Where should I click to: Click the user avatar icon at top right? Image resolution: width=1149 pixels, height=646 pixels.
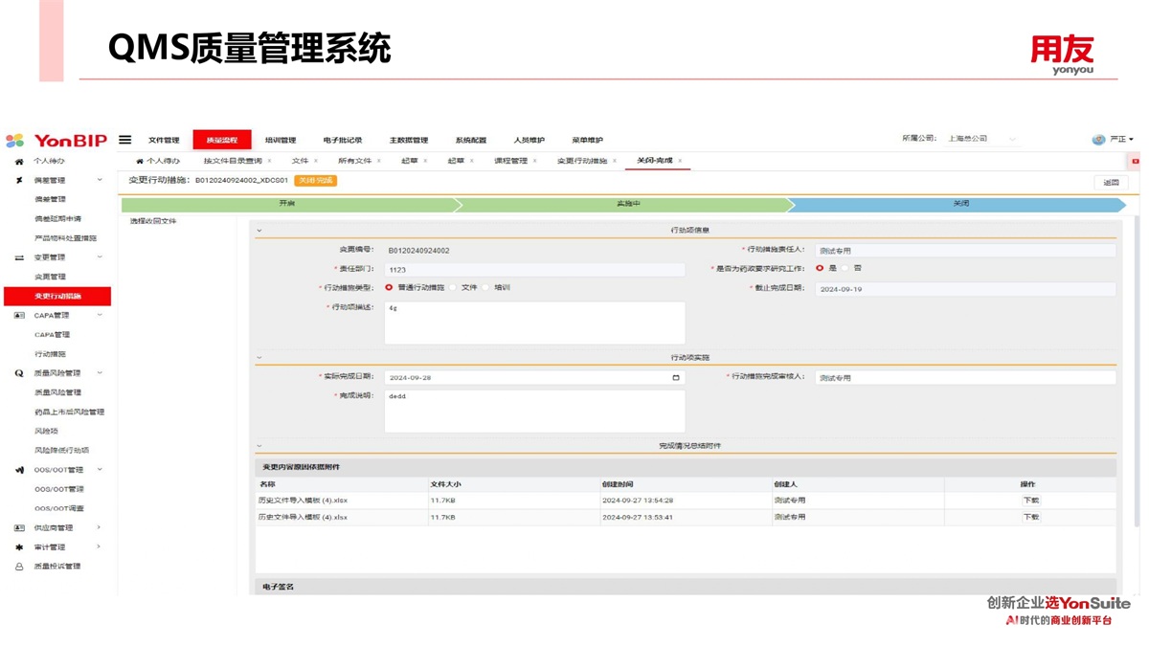click(x=1098, y=140)
